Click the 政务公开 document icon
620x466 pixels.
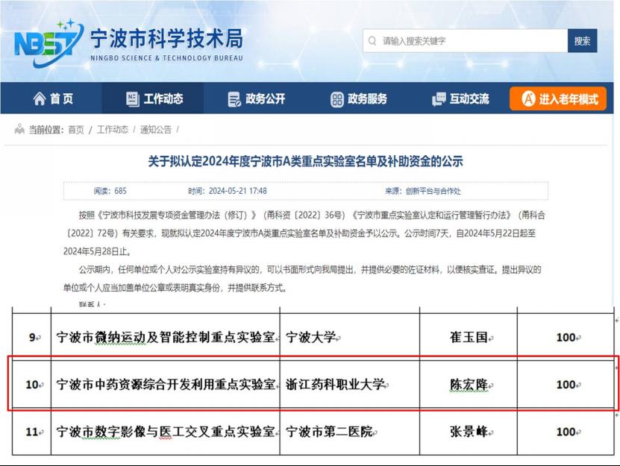[234, 99]
